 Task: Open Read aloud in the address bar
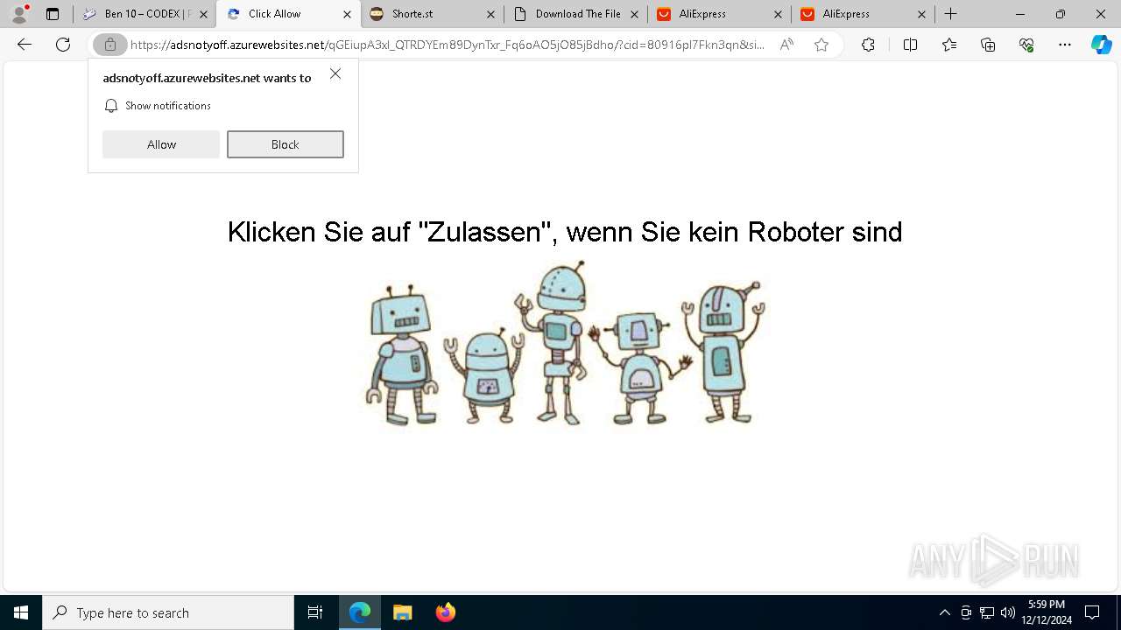[786, 45]
